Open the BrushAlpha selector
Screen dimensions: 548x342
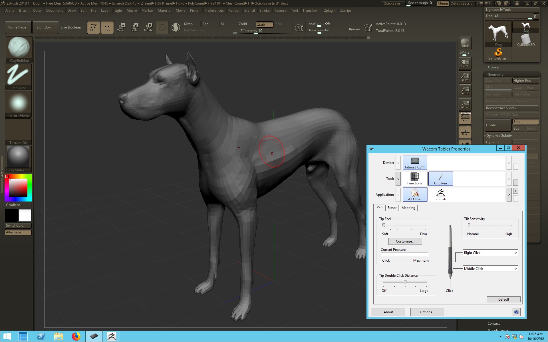19,104
